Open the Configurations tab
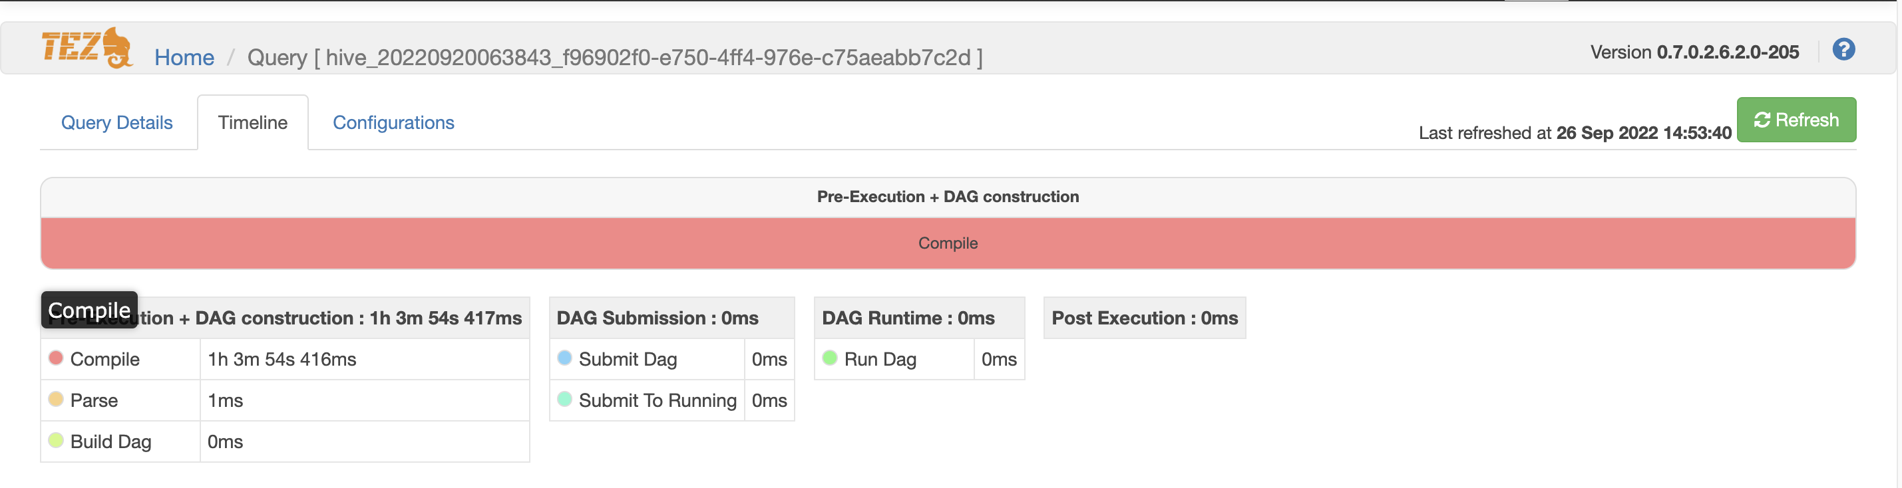Image resolution: width=1902 pixels, height=488 pixels. click(393, 122)
